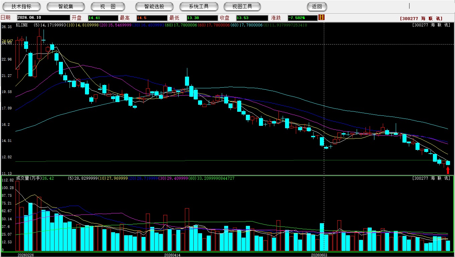This screenshot has width=455, height=257.
Task: Click the 收盘 label
Action: click(x=224, y=18)
